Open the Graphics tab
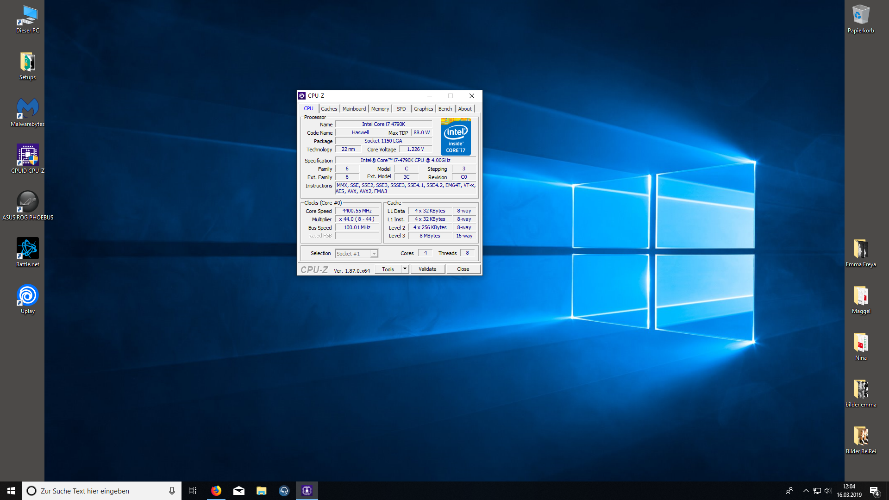 tap(423, 109)
